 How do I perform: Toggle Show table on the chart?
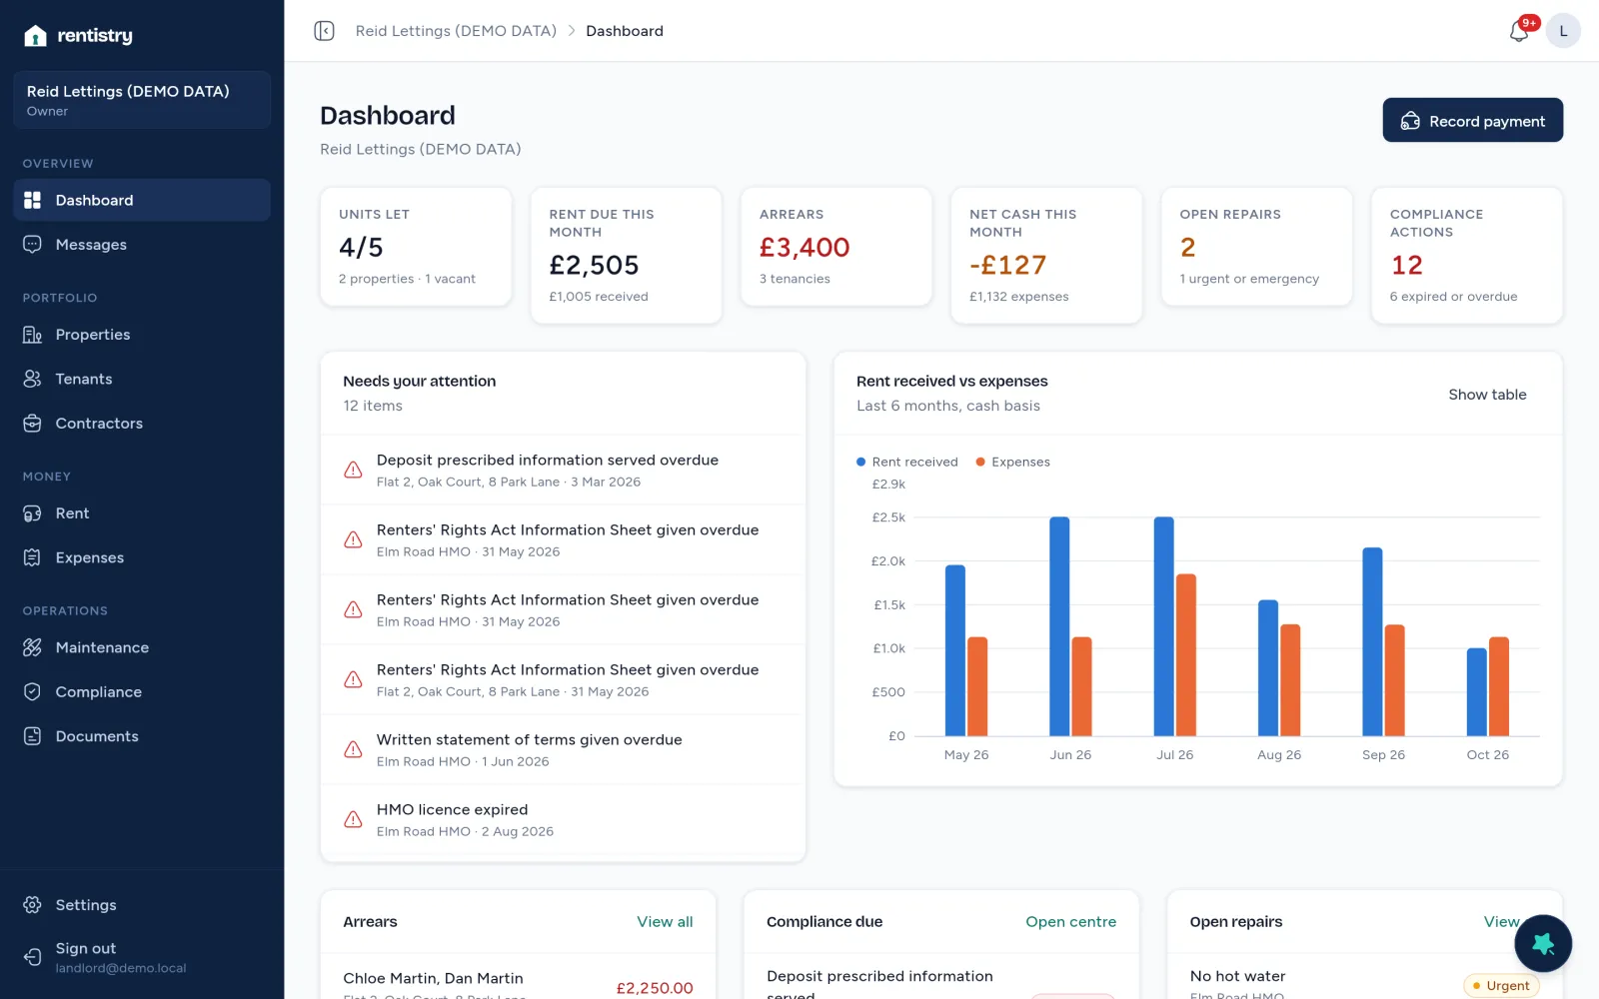pyautogui.click(x=1487, y=395)
